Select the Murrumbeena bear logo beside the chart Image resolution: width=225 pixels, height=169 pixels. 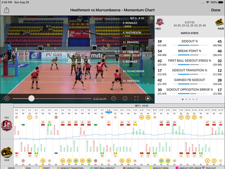[x=7, y=152]
